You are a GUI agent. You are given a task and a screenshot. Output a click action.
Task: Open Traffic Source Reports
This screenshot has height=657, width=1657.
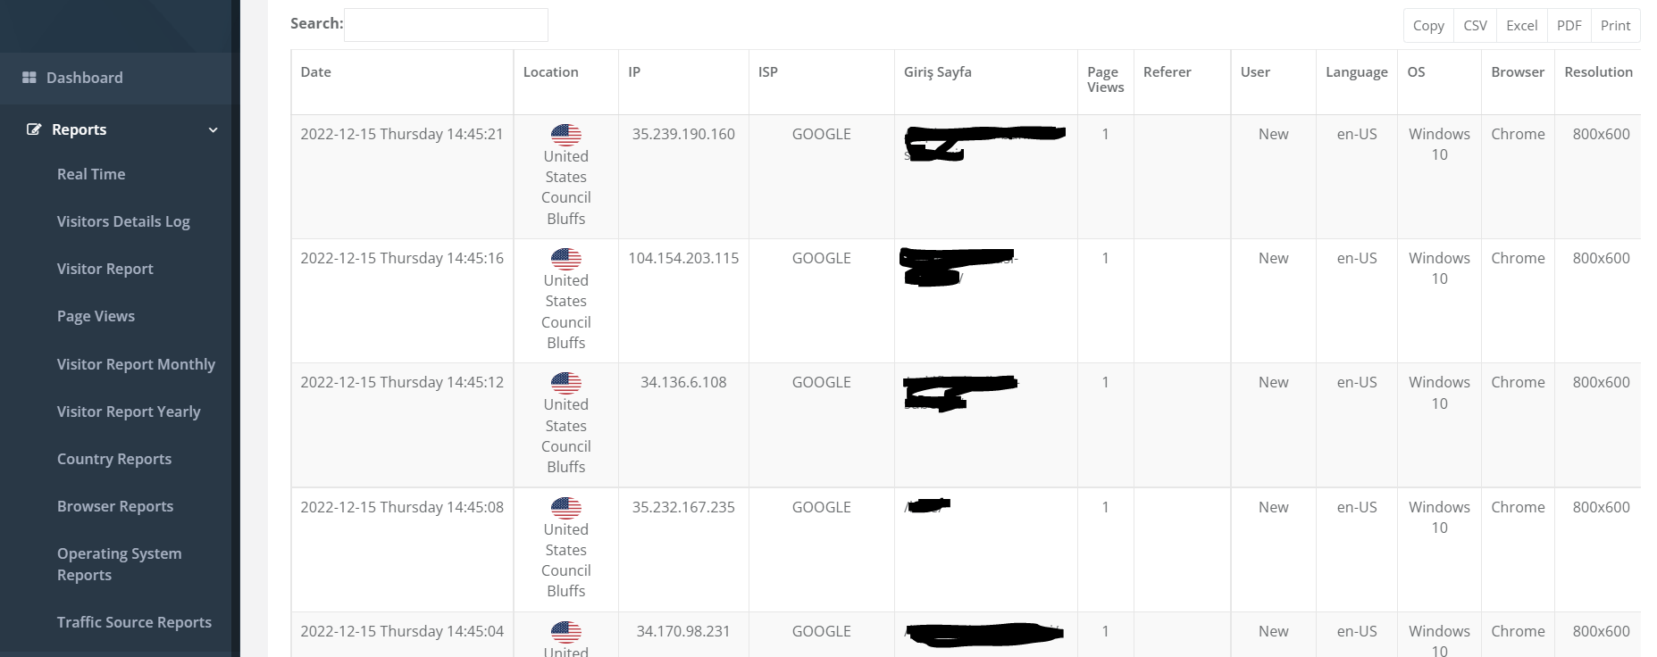pyautogui.click(x=134, y=622)
